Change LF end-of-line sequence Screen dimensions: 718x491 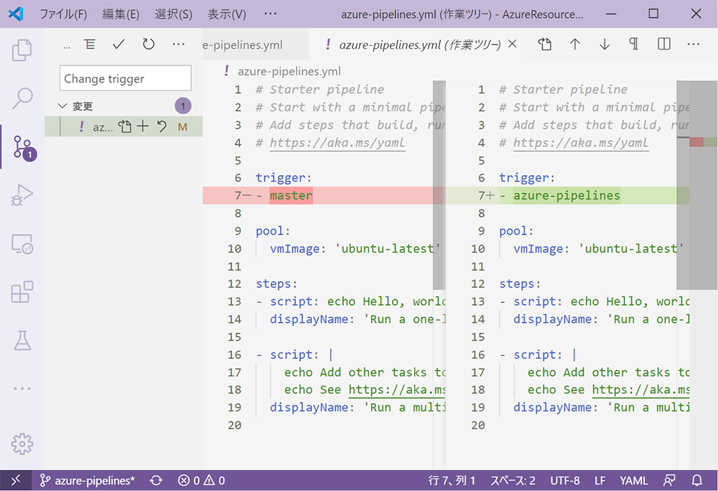coord(600,480)
